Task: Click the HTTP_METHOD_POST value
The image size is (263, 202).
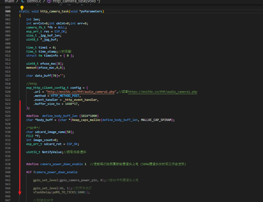Action: coord(65,96)
